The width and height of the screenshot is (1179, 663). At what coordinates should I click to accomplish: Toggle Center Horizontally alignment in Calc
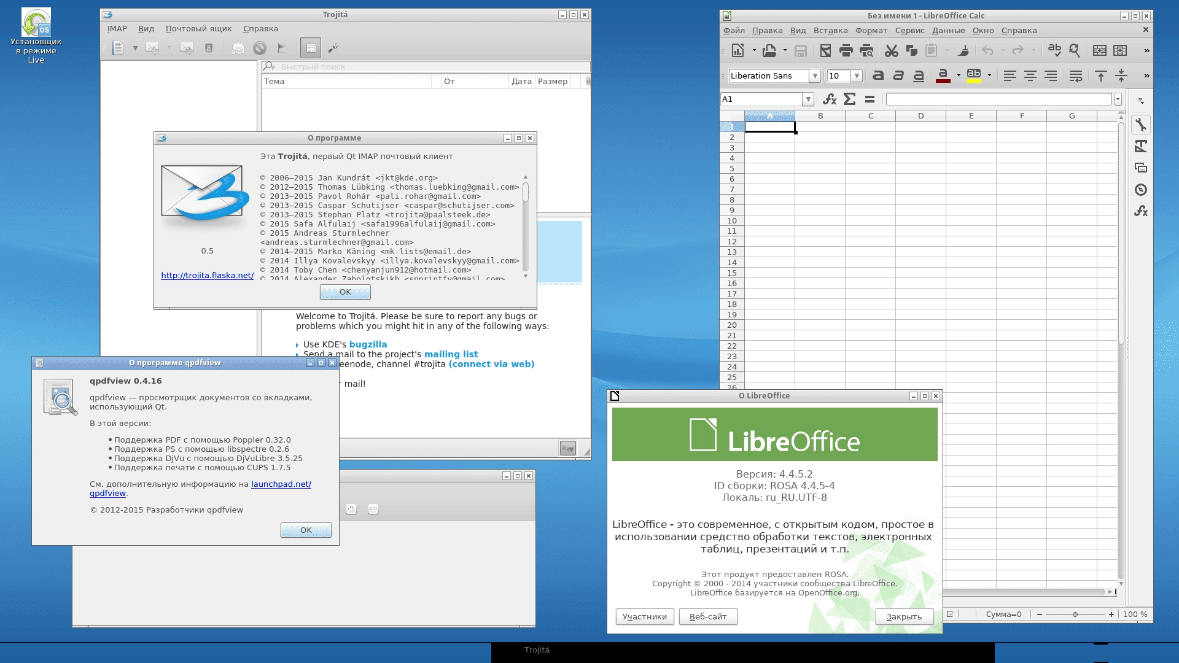[1030, 76]
